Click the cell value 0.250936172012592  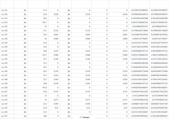tap(140, 92)
